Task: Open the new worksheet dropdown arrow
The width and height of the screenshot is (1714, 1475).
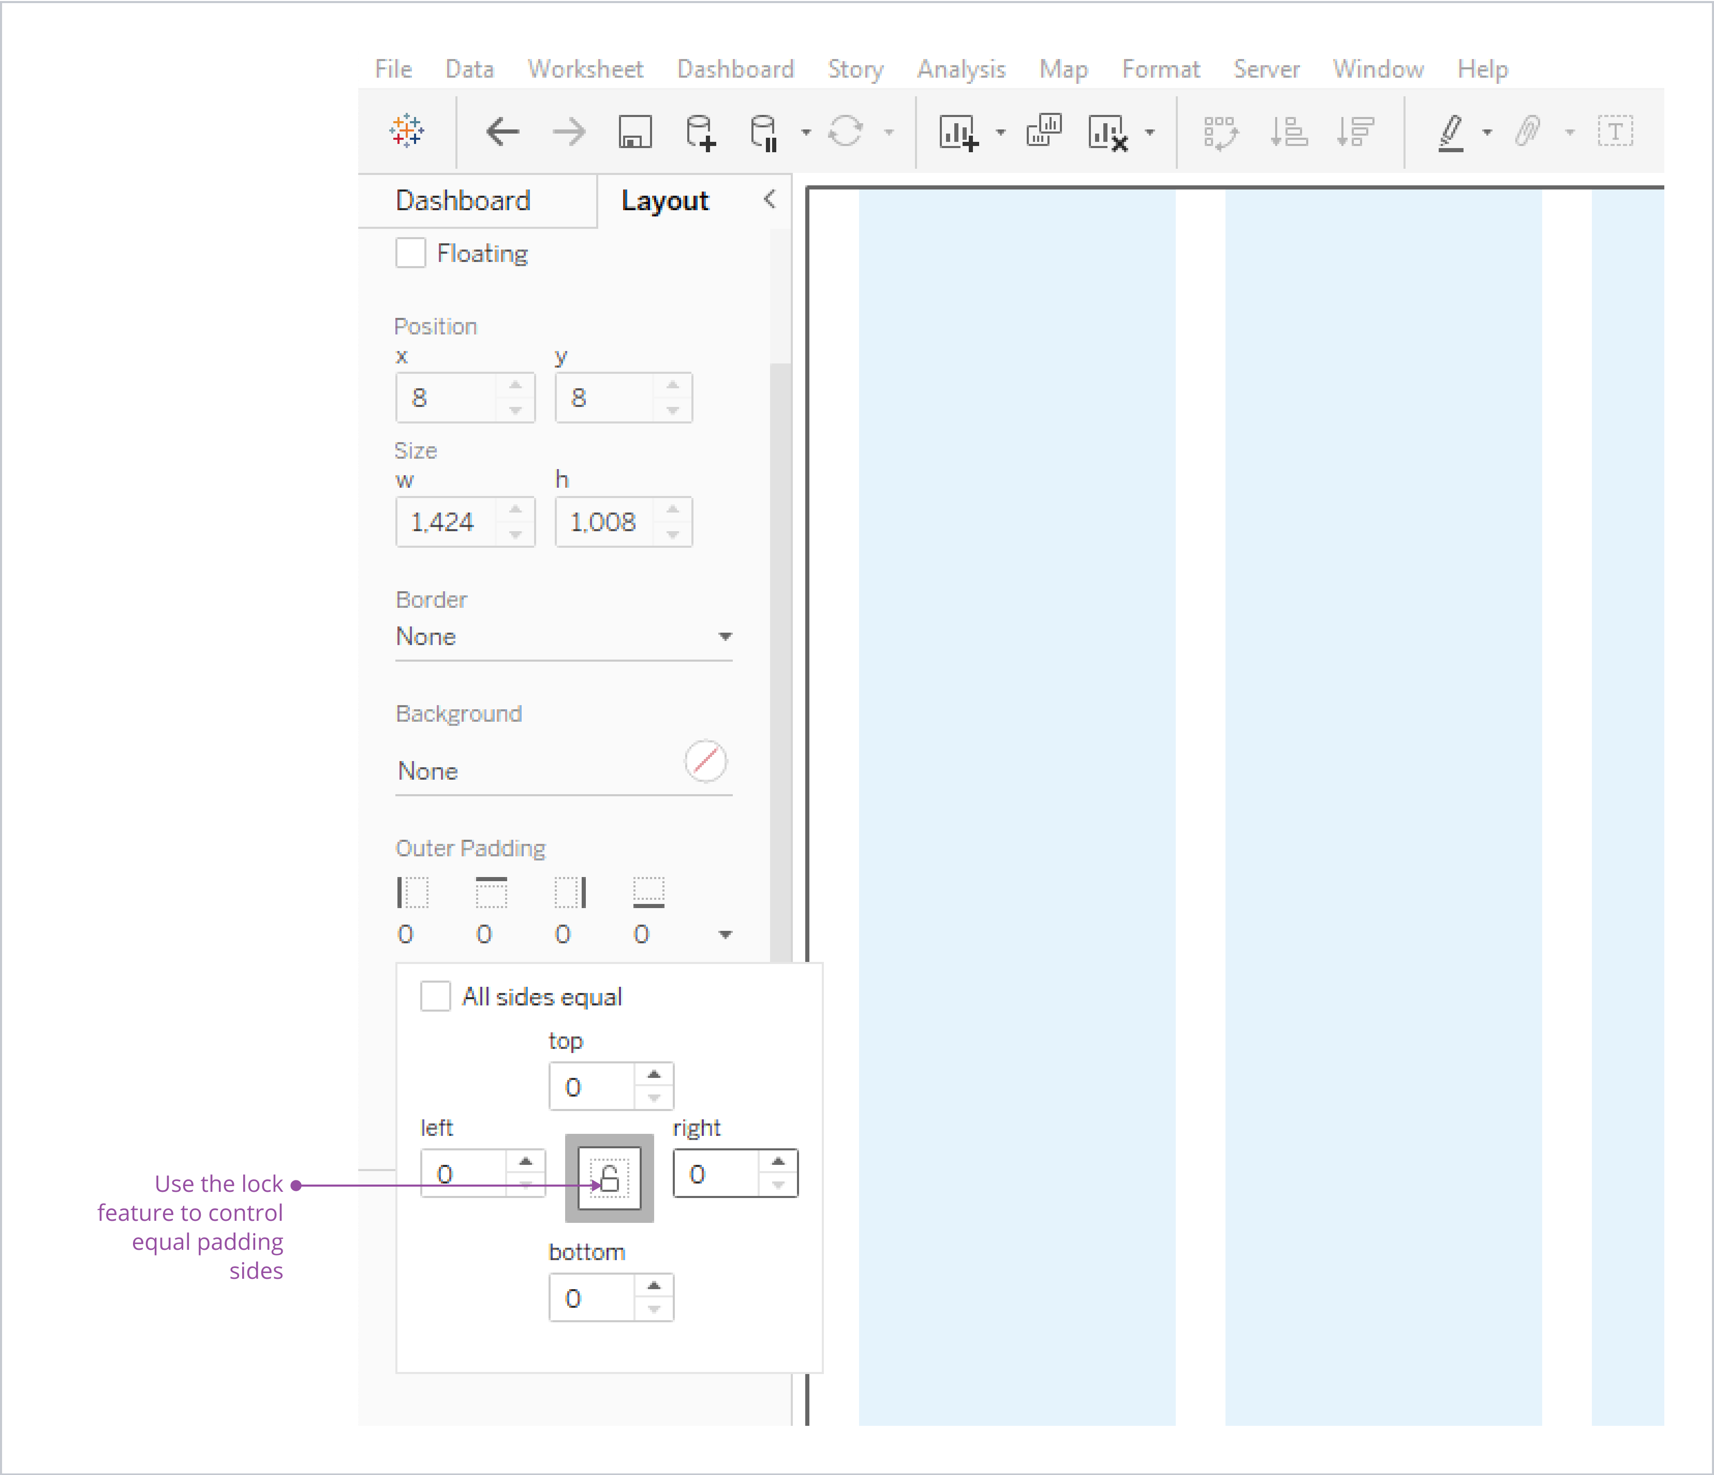Action: coord(1001,133)
